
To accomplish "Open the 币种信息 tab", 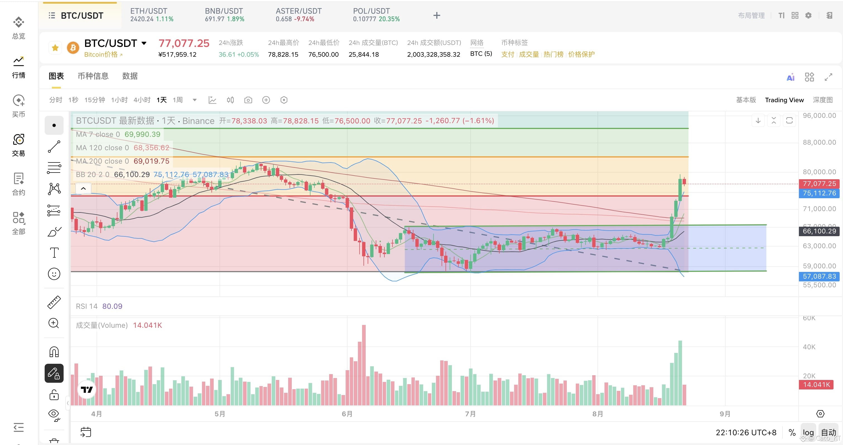I will 93,76.
